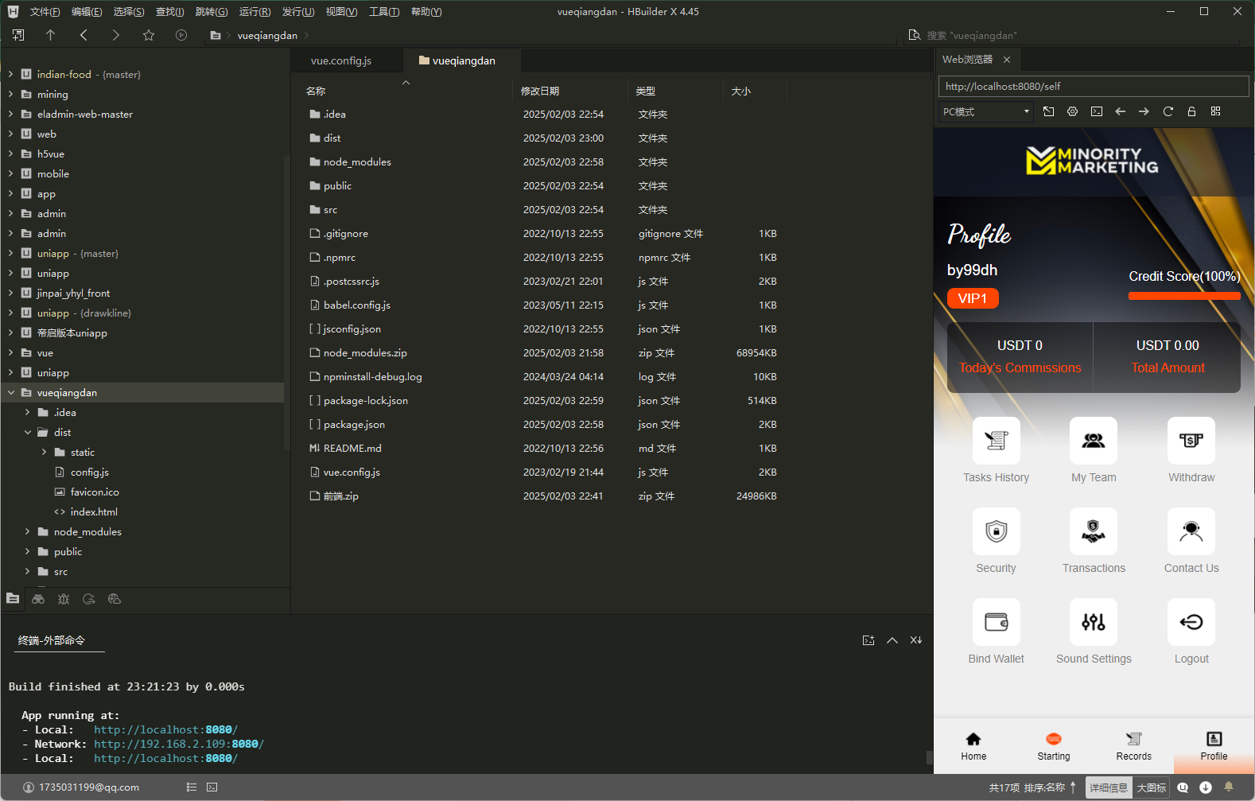The image size is (1255, 801).
Task: Open the 运行(R) menu
Action: (254, 12)
